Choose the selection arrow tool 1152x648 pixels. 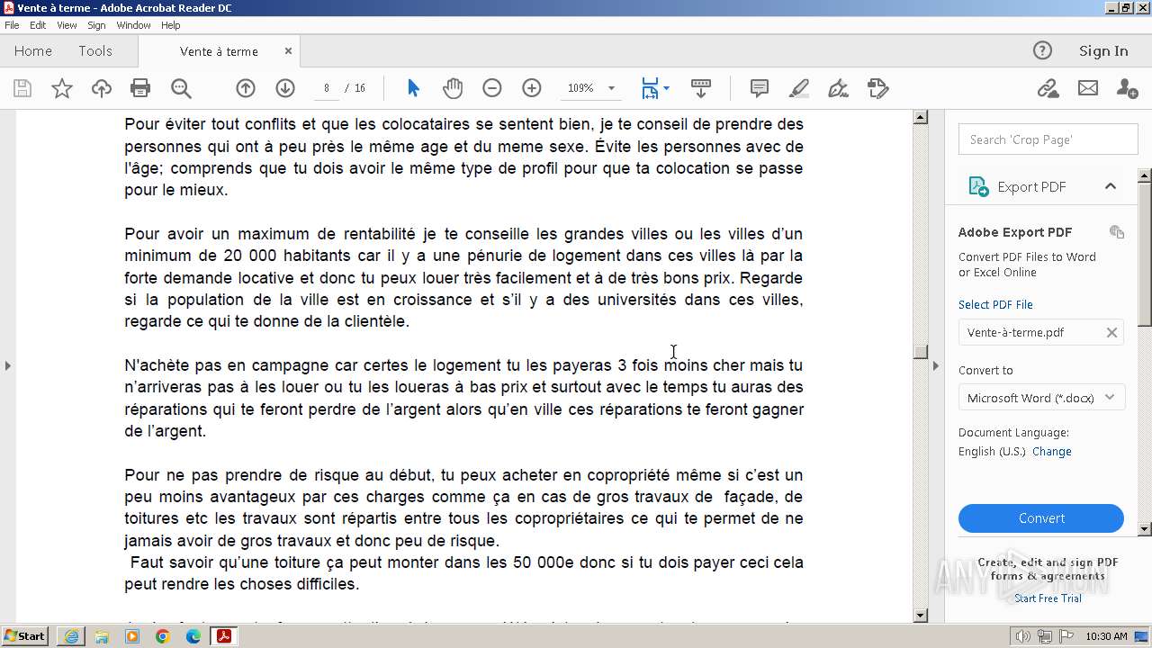pyautogui.click(x=413, y=88)
